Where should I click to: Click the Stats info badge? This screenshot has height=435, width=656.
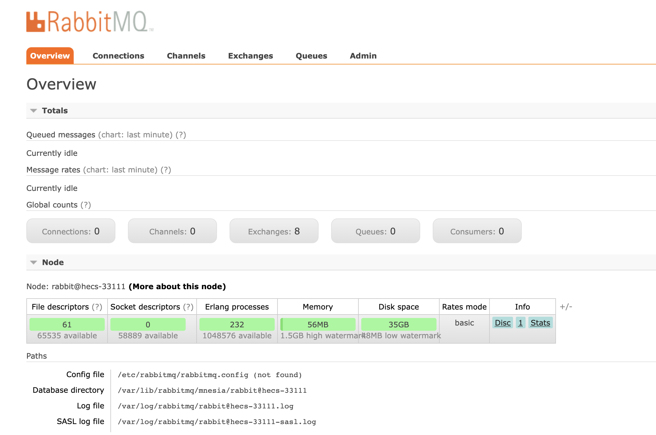540,323
